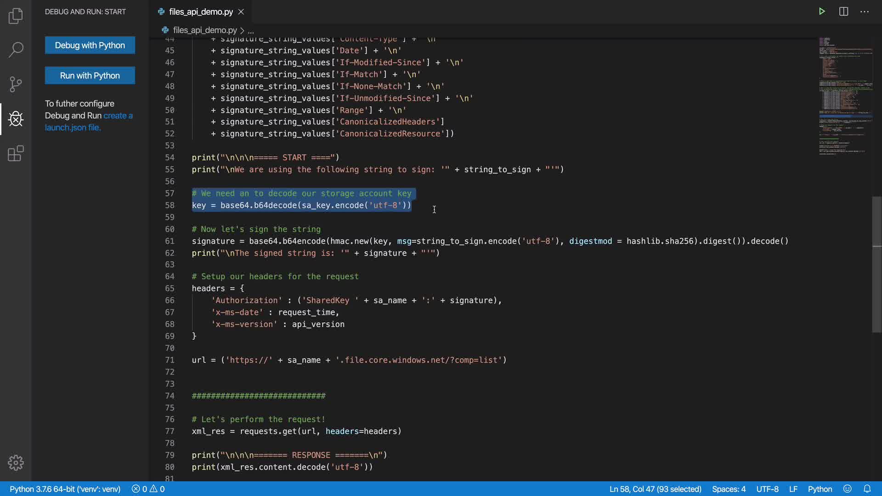Select the files_api_demo.py editor tab
This screenshot has width=882, height=496.
click(x=200, y=12)
